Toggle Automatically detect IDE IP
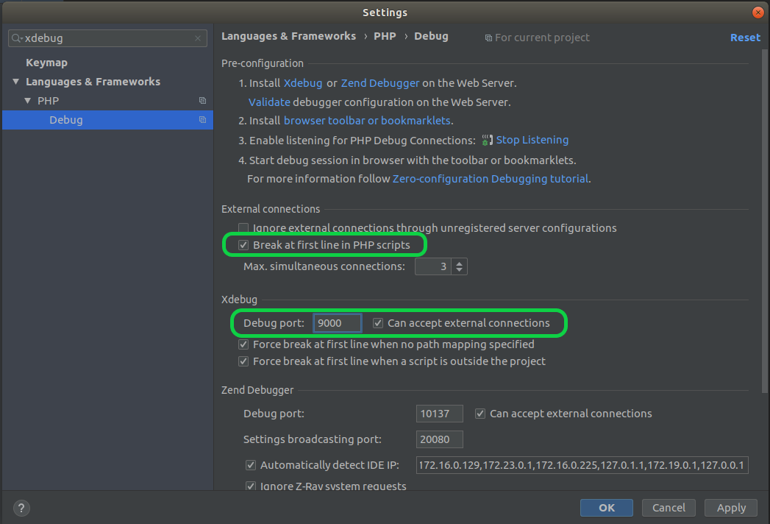 [251, 465]
